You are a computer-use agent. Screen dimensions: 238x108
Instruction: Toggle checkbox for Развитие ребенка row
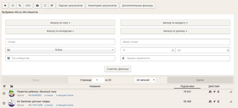(x=4, y=94)
